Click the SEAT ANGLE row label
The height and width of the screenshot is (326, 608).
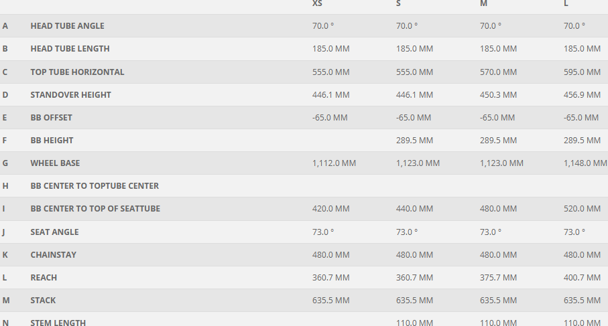(54, 232)
